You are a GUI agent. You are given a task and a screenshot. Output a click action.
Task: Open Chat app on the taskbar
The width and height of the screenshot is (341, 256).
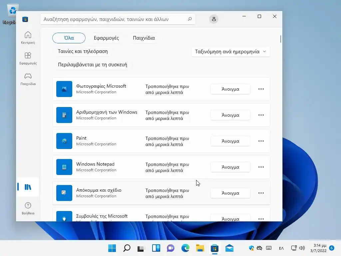point(170,248)
